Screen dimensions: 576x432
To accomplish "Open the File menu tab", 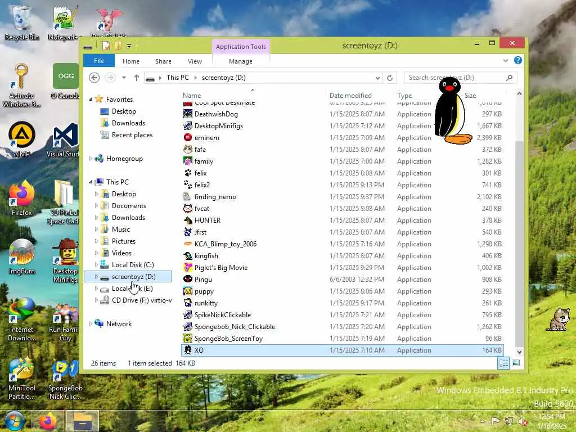I will pos(99,61).
